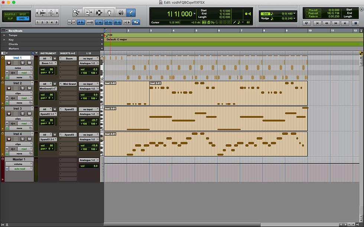Toggle Zoom Toggle button

[x=71, y=22]
